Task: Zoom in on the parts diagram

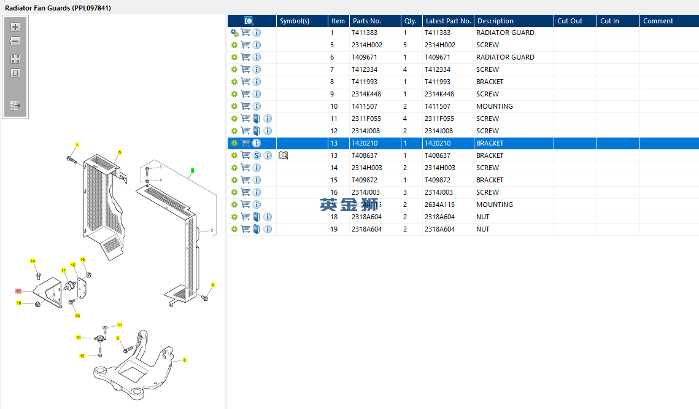Action: [15, 27]
